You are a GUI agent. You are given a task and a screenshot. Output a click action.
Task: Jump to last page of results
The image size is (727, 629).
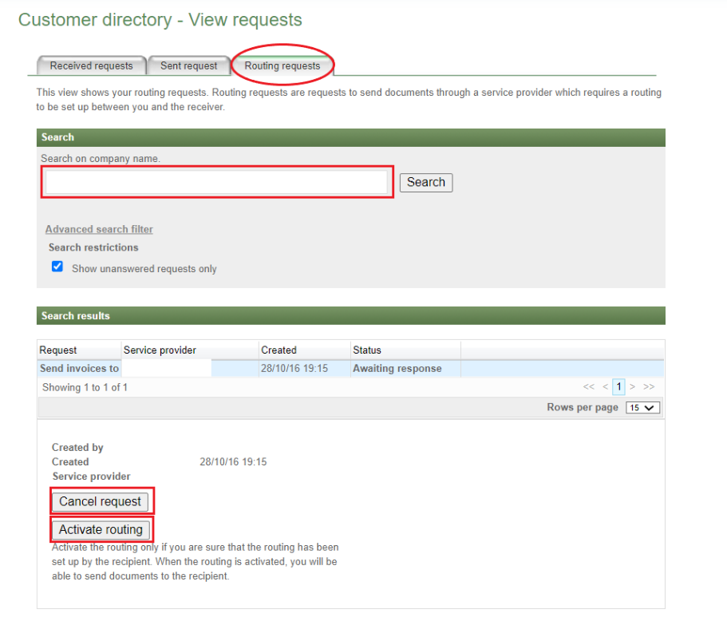coord(649,387)
